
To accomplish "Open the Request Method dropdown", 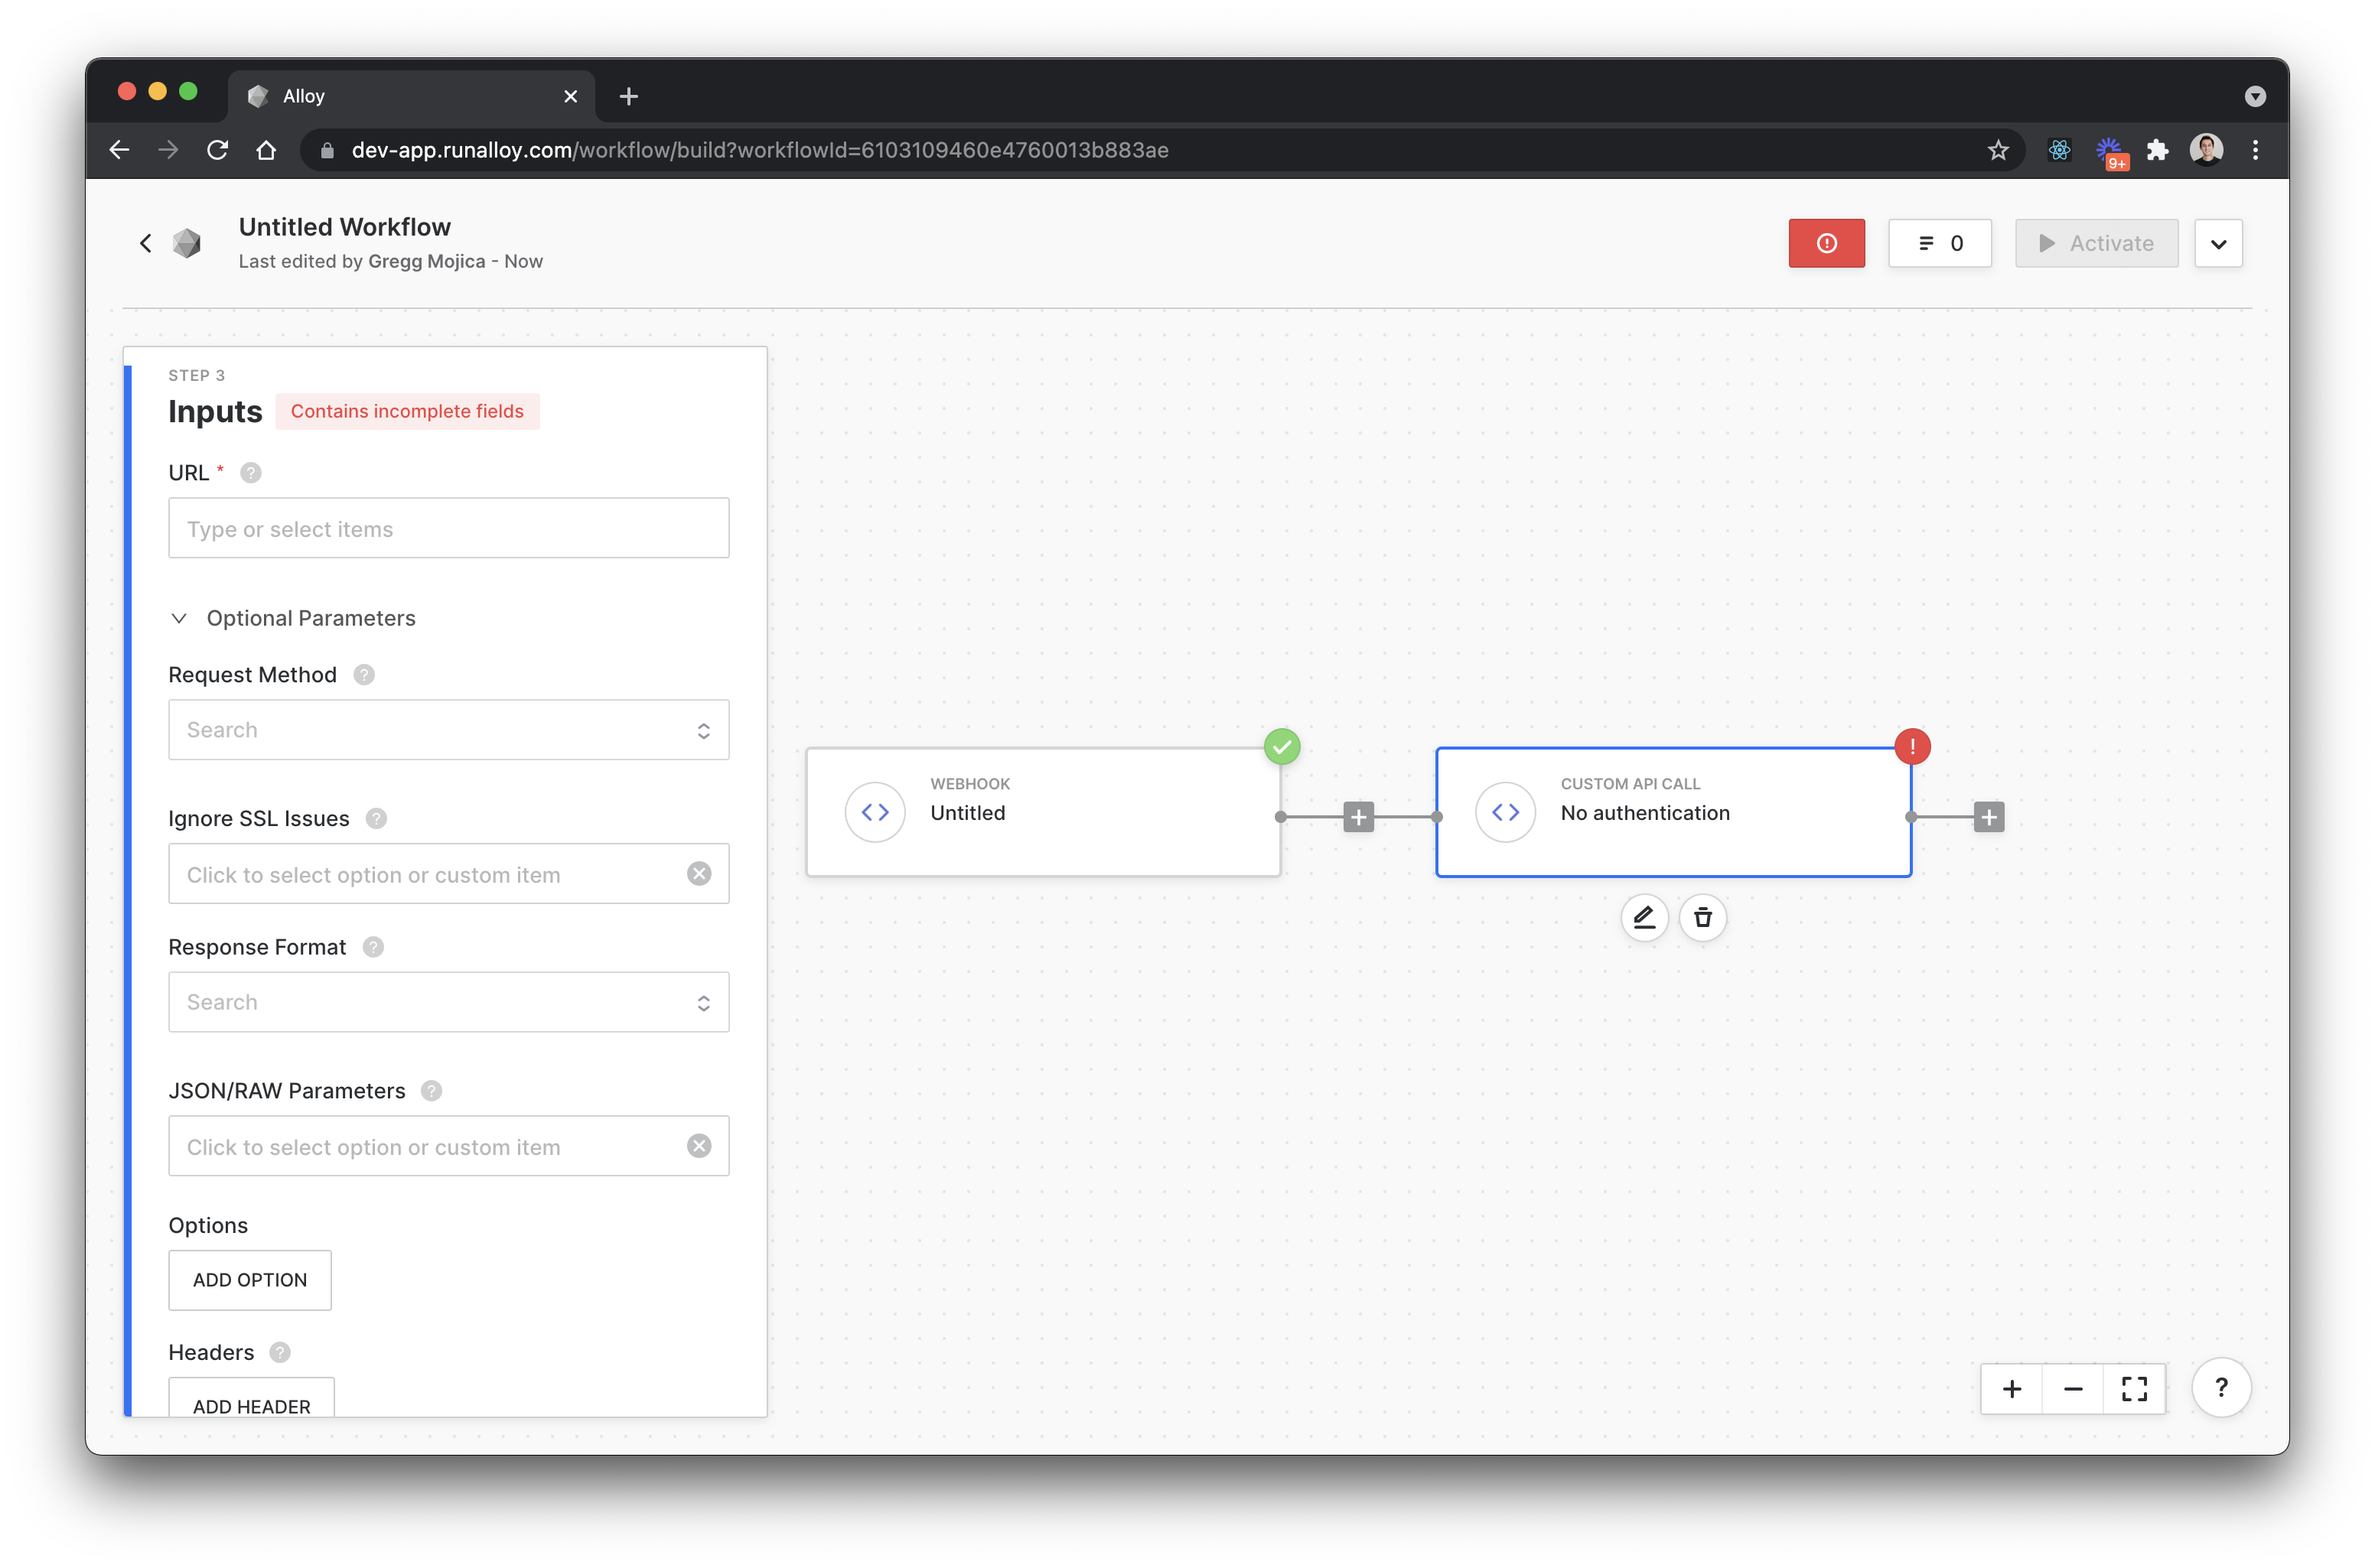I will pyautogui.click(x=448, y=730).
